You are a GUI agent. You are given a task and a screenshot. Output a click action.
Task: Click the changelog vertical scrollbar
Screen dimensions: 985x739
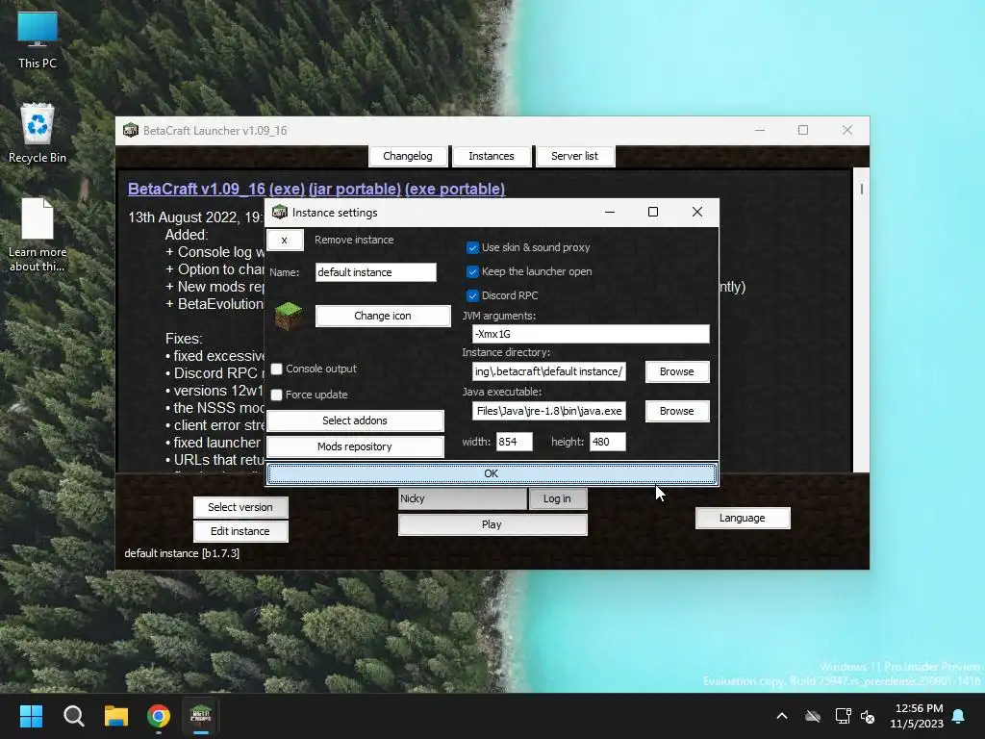pyautogui.click(x=861, y=319)
